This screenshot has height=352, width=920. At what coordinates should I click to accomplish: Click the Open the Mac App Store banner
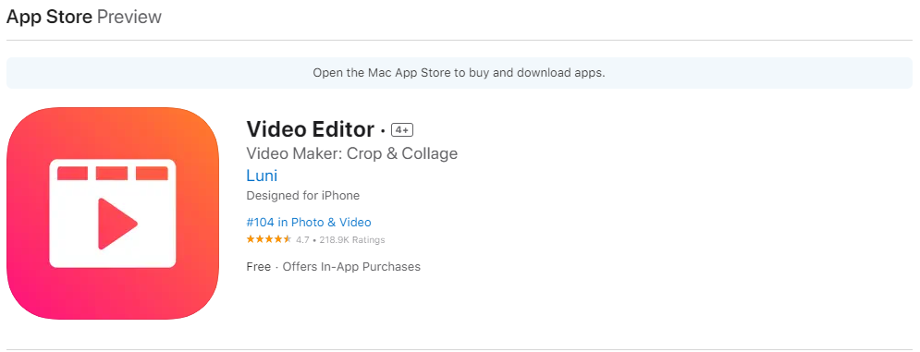[460, 73]
